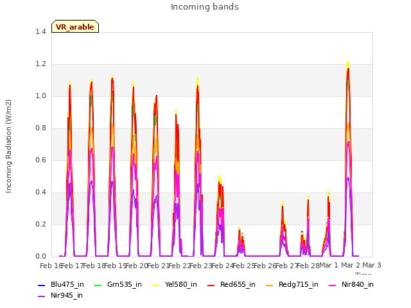Click the 1.4 y-axis tick label
The height and width of the screenshot is (308, 411).
pyautogui.click(x=40, y=32)
